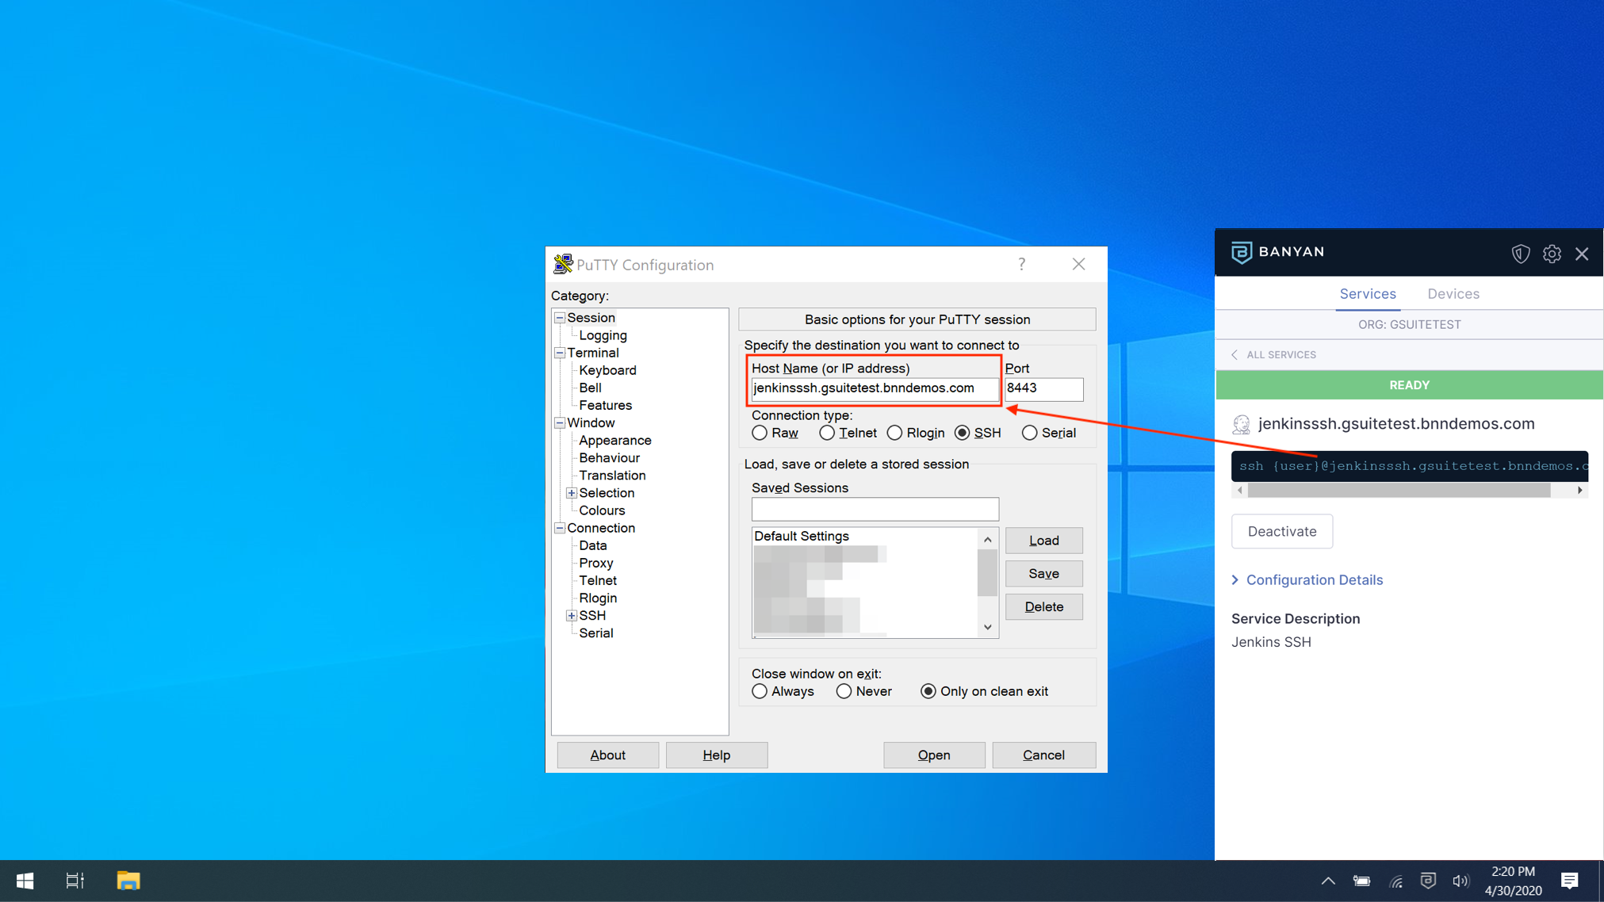Open File Explorer from the taskbar

pyautogui.click(x=128, y=881)
